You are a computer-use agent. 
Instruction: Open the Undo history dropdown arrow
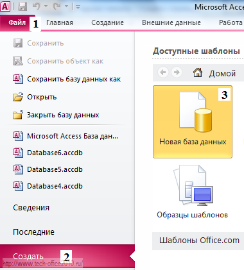pyautogui.click(x=46, y=6)
